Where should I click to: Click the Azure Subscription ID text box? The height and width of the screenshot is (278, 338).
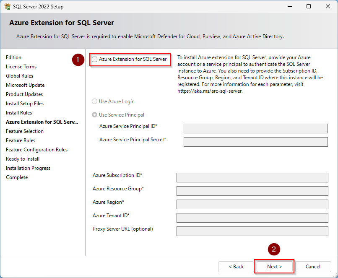tap(252, 177)
